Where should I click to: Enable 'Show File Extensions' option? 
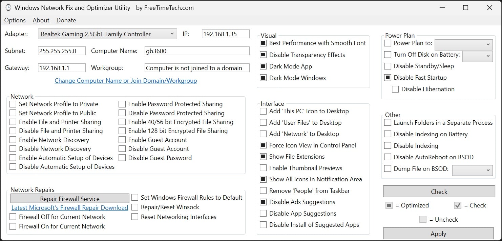click(x=263, y=156)
